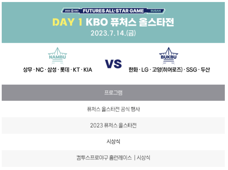The height and width of the screenshot is (170, 228).
Task: Open the 퓨처스 올스타전 공식 행사 row
Action: pyautogui.click(x=113, y=109)
